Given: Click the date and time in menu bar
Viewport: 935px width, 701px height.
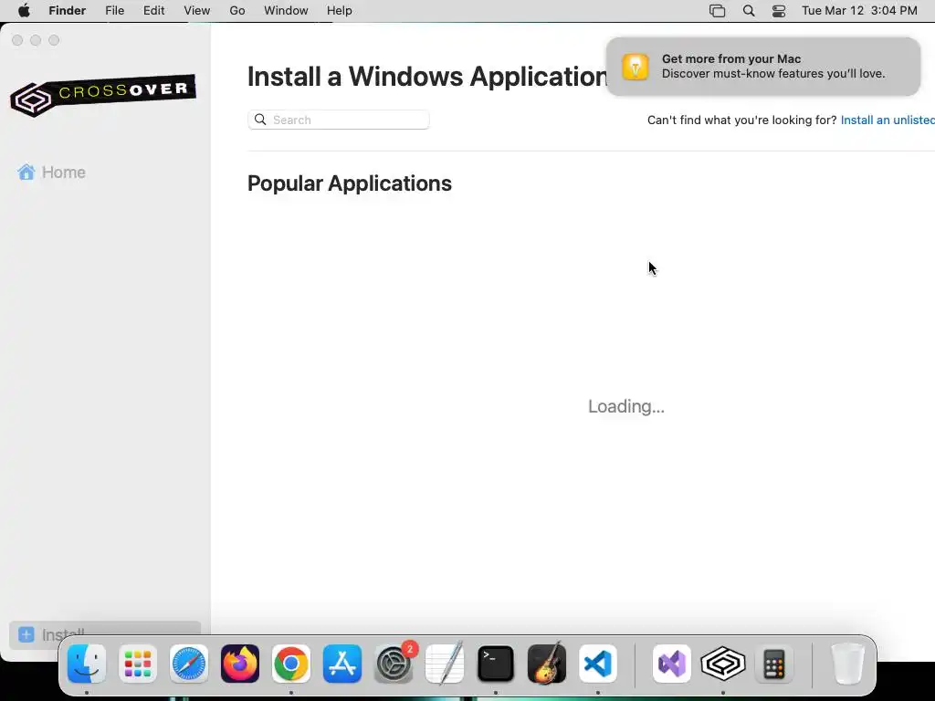Looking at the screenshot, I should (859, 11).
